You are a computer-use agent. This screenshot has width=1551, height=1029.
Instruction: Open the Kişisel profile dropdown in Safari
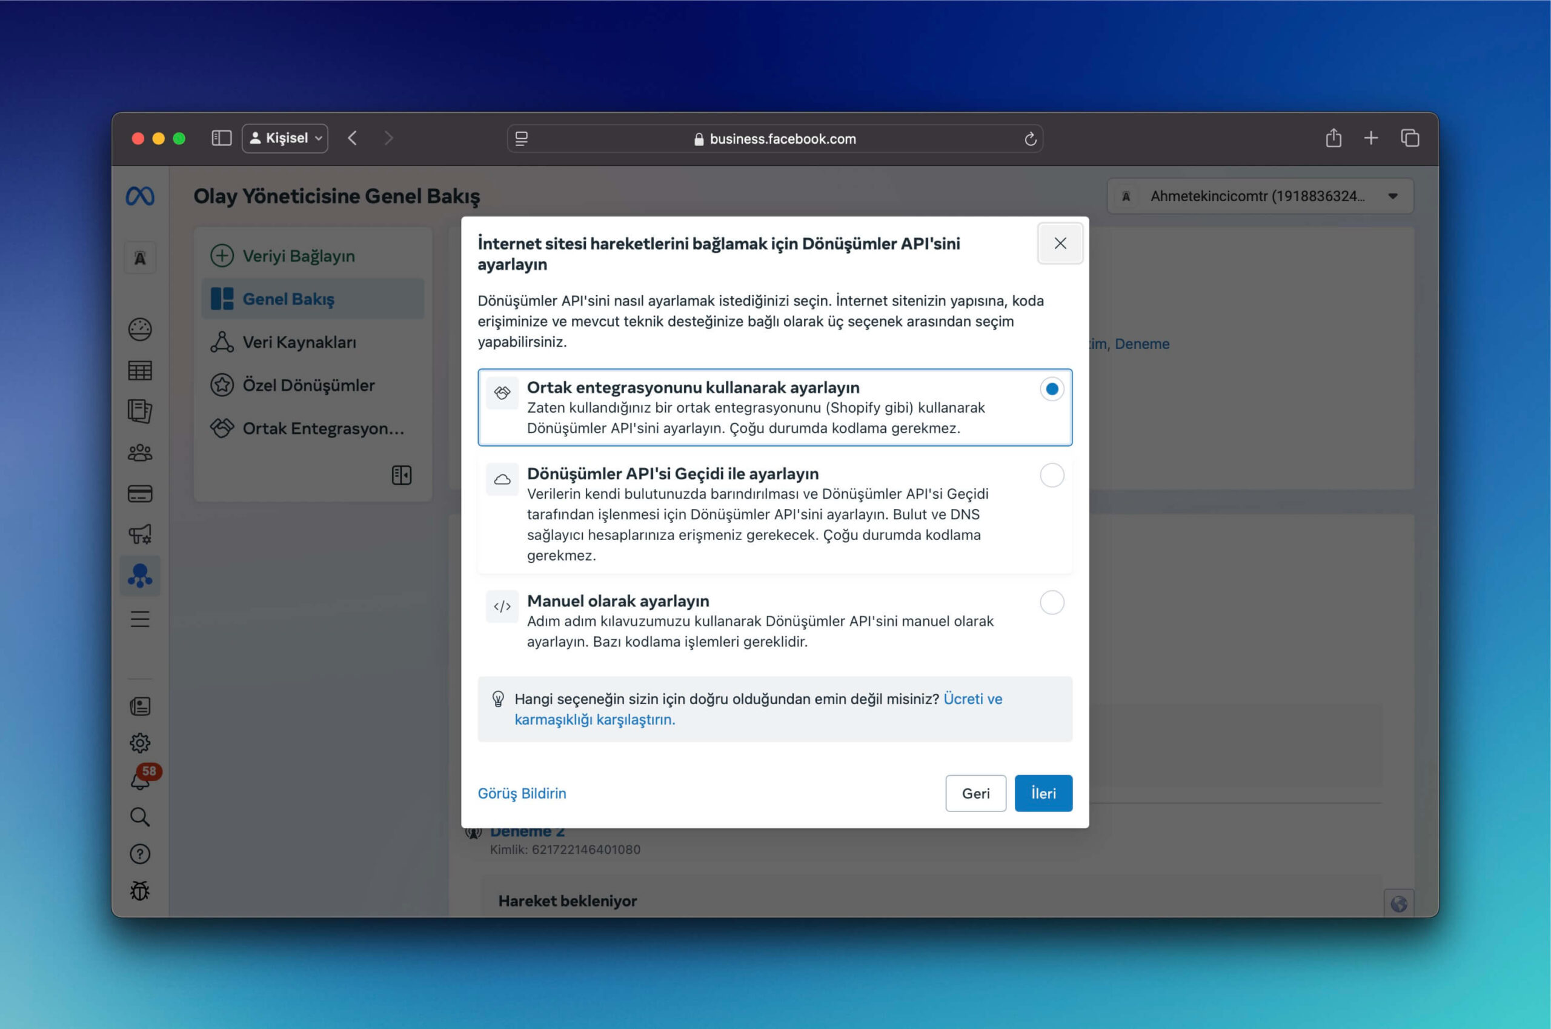(285, 138)
